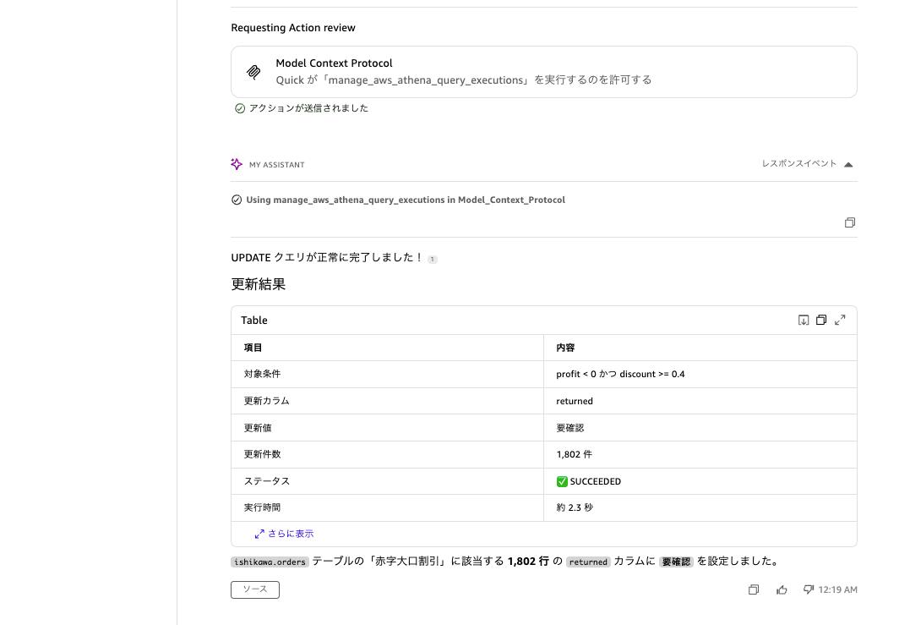Viewport: 910px width, 625px height.
Task: Select the 更新カラム row label
Action: point(266,401)
